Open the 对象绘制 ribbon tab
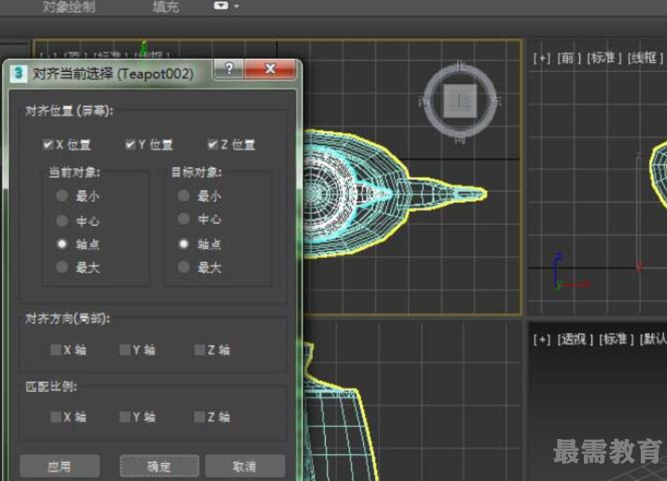Image resolution: width=667 pixels, height=481 pixels. point(69,7)
